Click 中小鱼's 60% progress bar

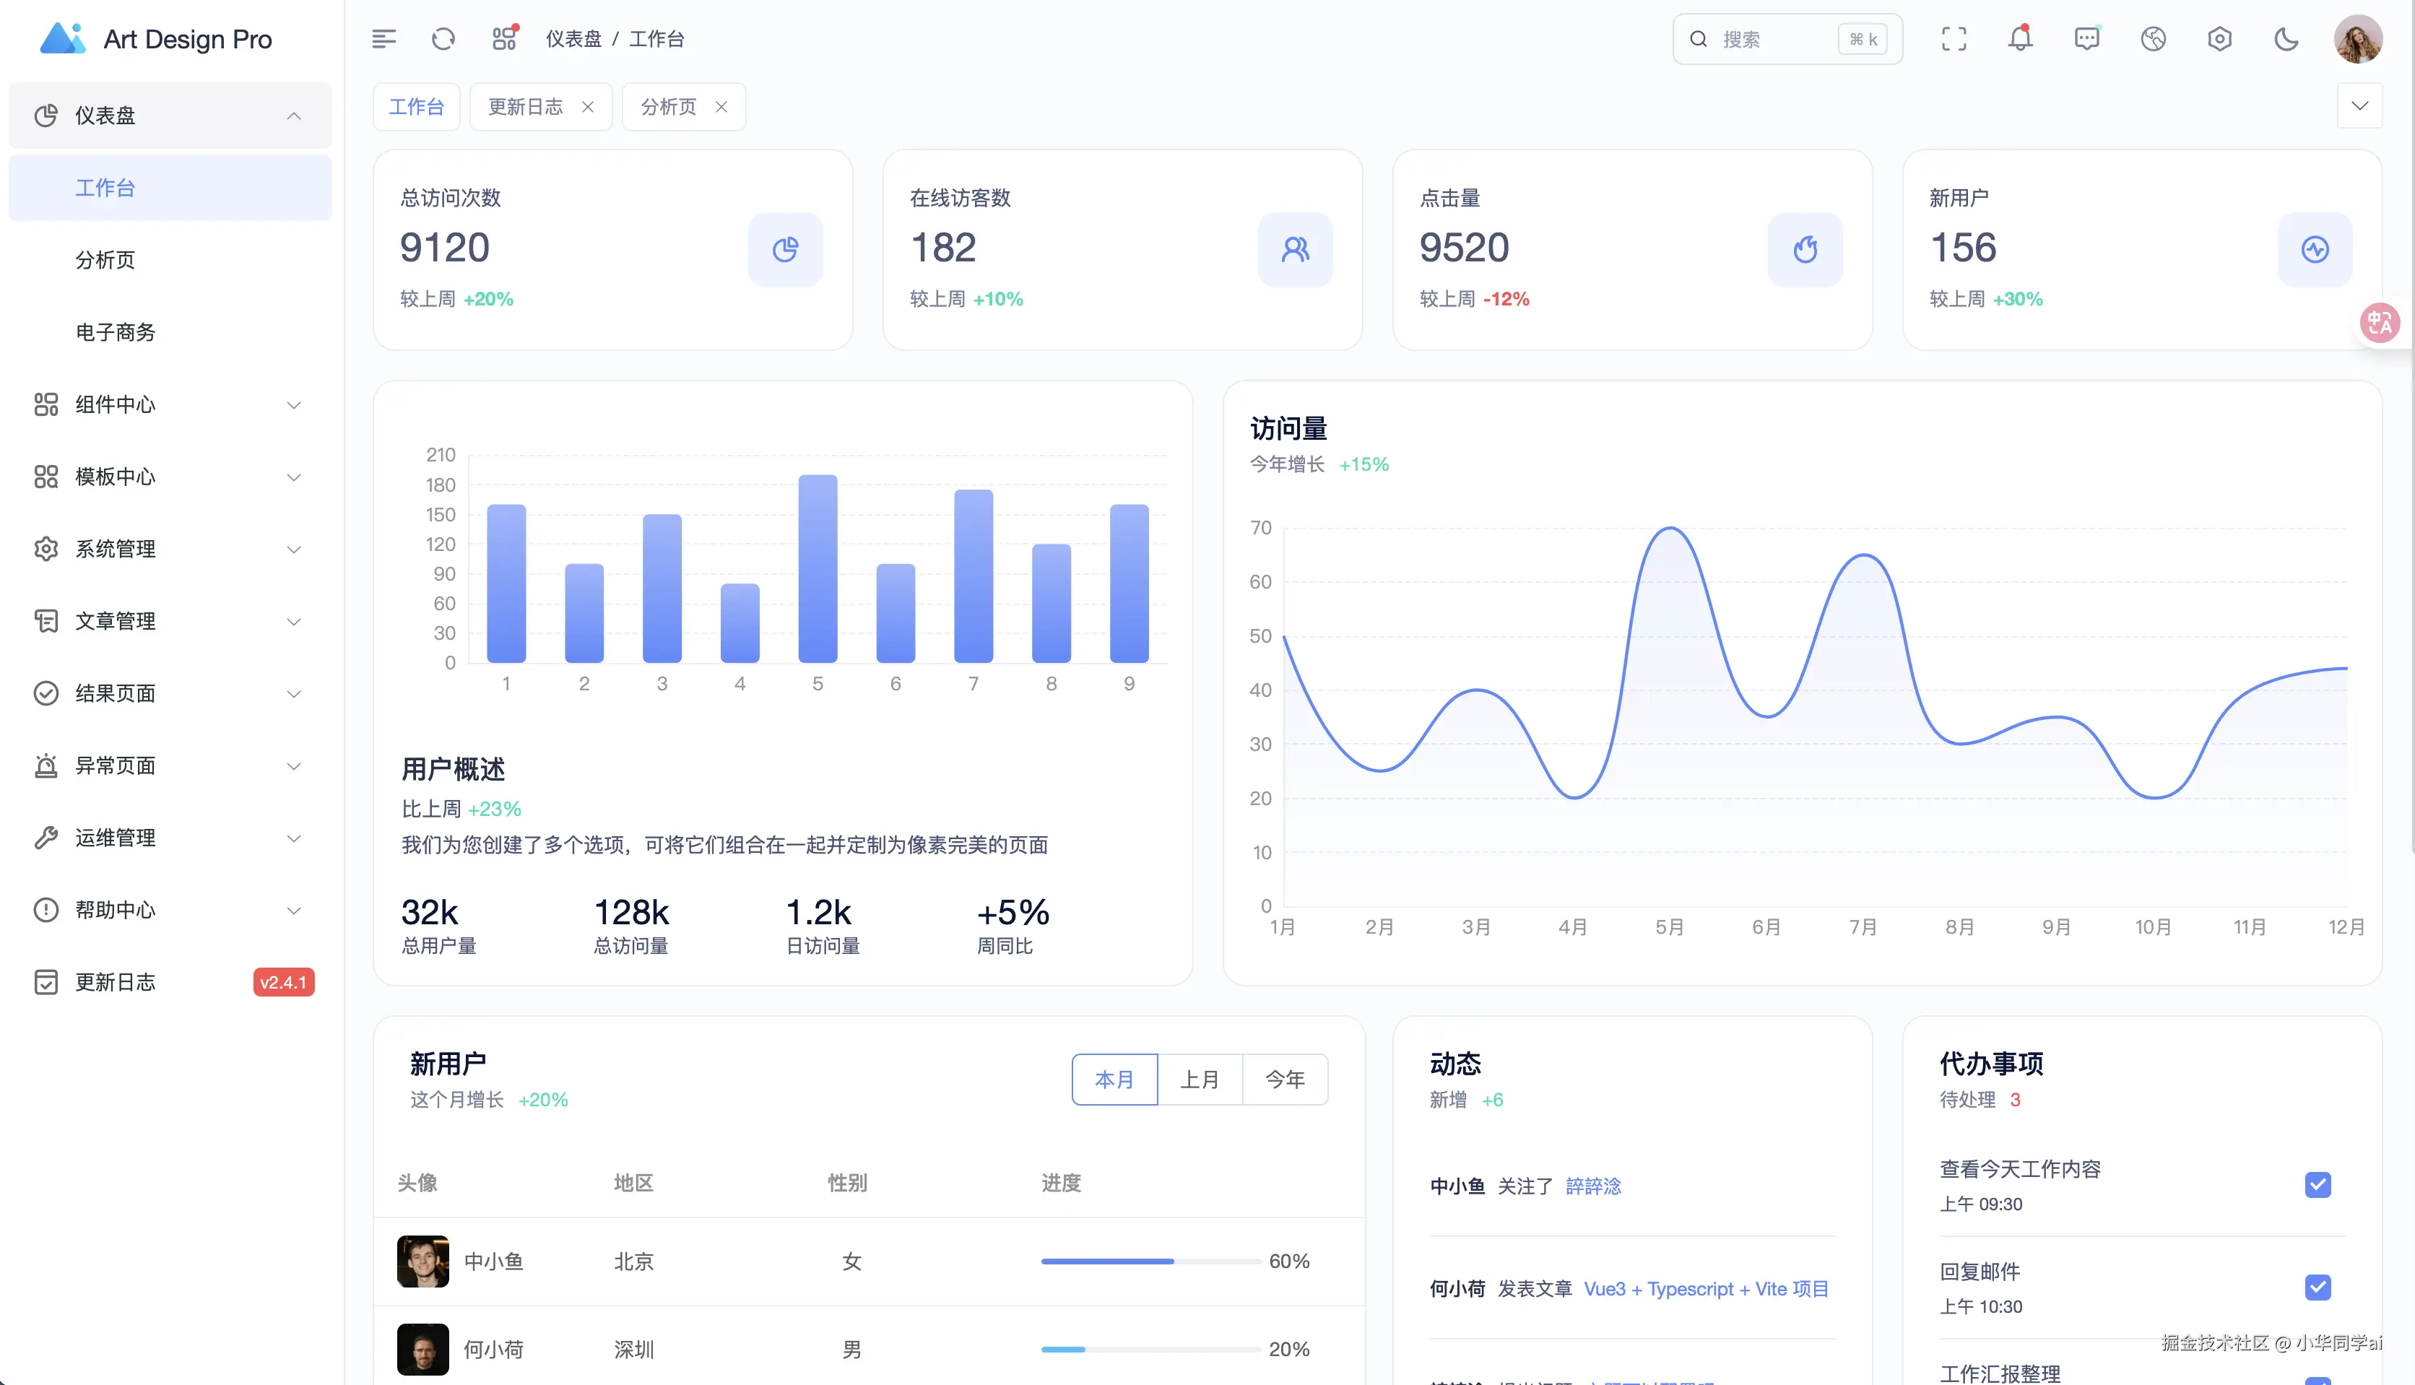click(x=1151, y=1262)
